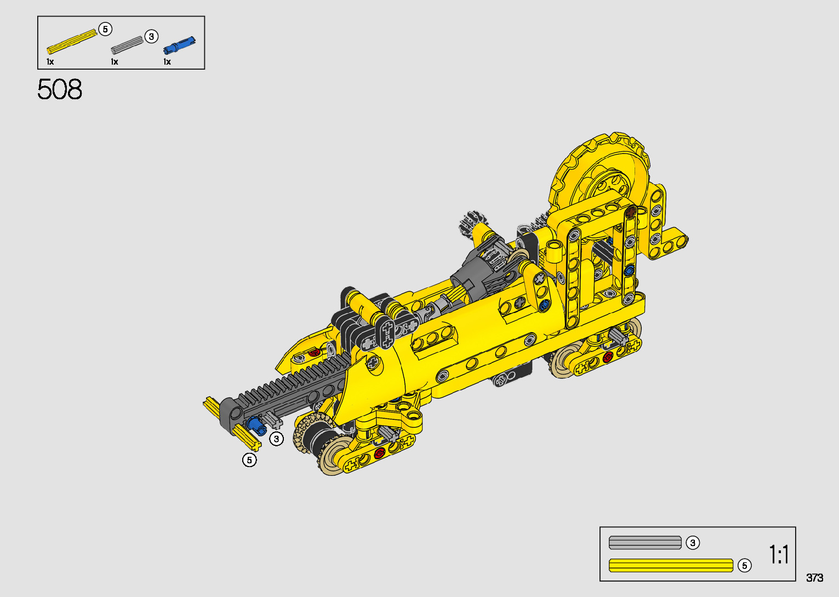Click the circled 5 in the 1:1 scale box
This screenshot has height=597, width=839.
(744, 565)
